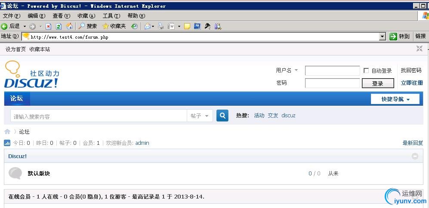Click the 在线会员 online members heading
This screenshot has width=429, height=208.
19,196
